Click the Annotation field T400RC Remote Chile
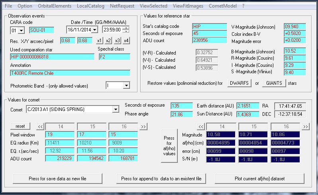Viewport: 318px width, 195px height. click(70, 73)
